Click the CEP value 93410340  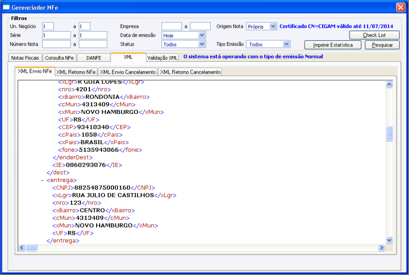[93, 127]
